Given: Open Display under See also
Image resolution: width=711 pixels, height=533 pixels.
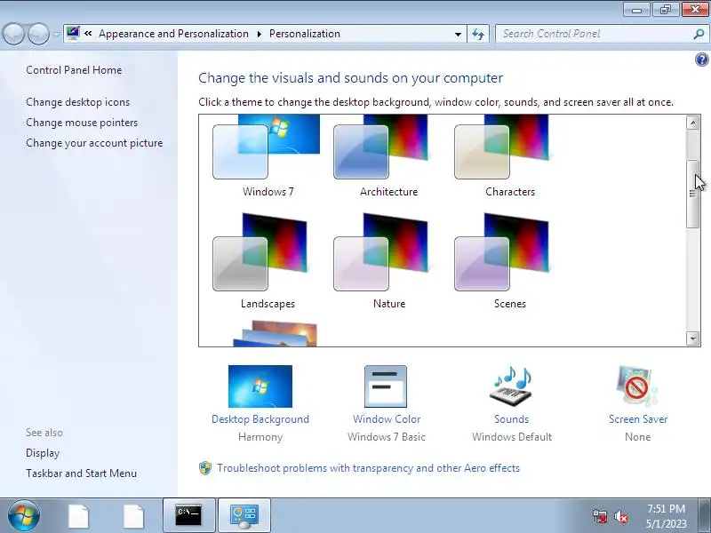Looking at the screenshot, I should tap(43, 453).
